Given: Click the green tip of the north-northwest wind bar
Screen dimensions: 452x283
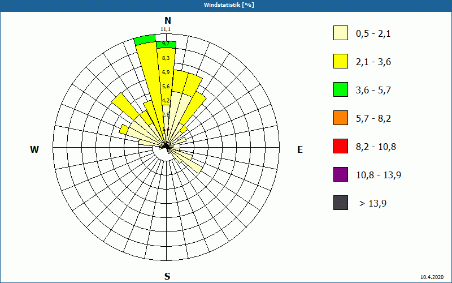Looking at the screenshot, I should point(145,40).
